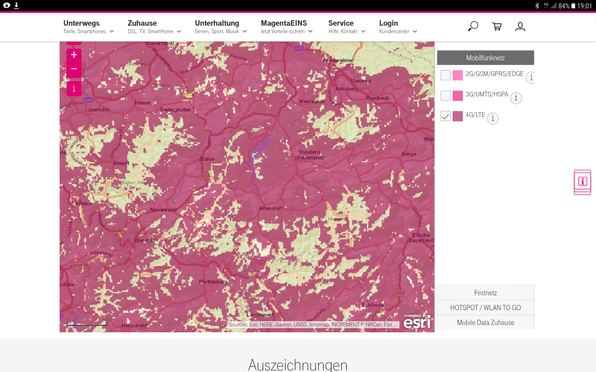This screenshot has width=596, height=372.
Task: Uncheck the 4G/LTE layer checkbox
Action: point(445,116)
